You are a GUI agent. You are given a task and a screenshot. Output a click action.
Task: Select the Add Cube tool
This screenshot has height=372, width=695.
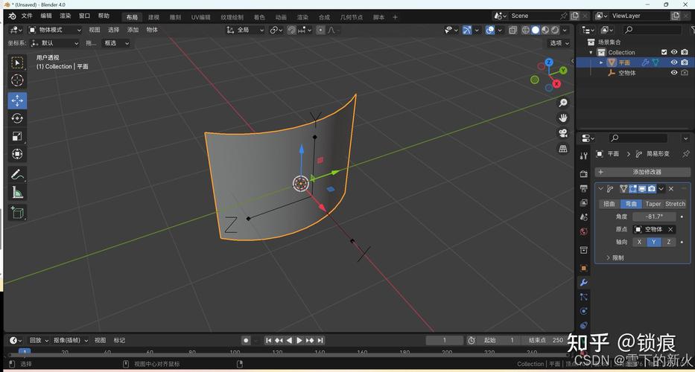coord(17,213)
